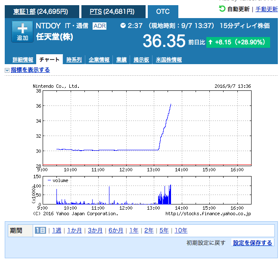Select the チャート tab
Image resolution: width=280 pixels, height=260 pixels.
pyautogui.click(x=49, y=59)
